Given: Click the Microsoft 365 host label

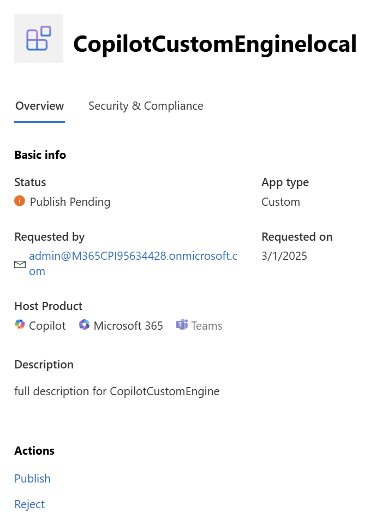Looking at the screenshot, I should [128, 325].
